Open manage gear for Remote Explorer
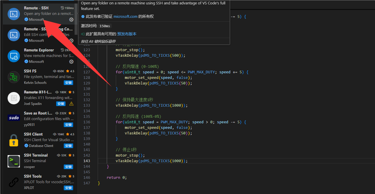 pyautogui.click(x=71, y=62)
